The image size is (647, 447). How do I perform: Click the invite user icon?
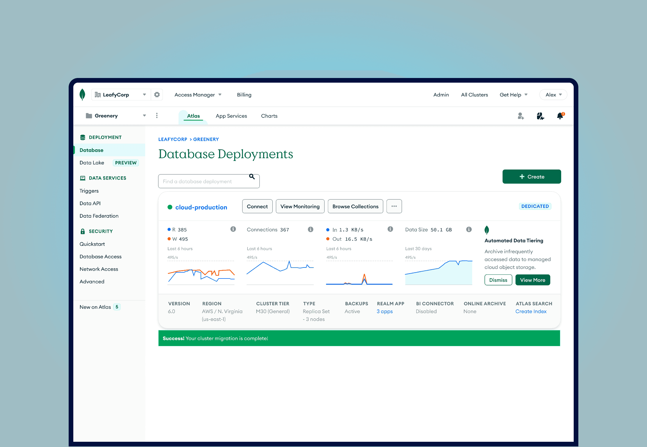(521, 116)
